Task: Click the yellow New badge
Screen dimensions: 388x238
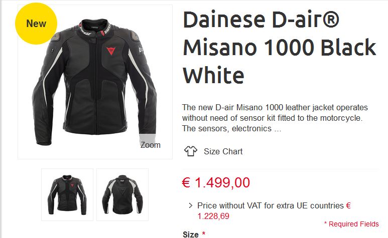Action: pos(36,24)
